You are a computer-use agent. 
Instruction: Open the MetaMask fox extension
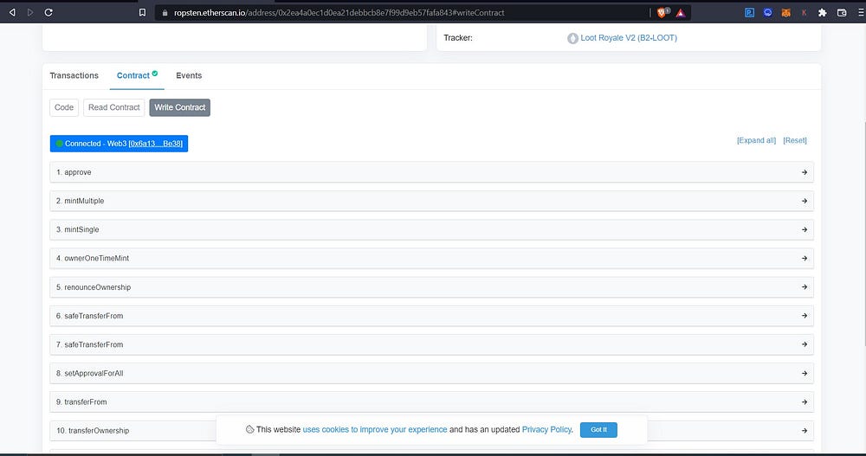786,12
